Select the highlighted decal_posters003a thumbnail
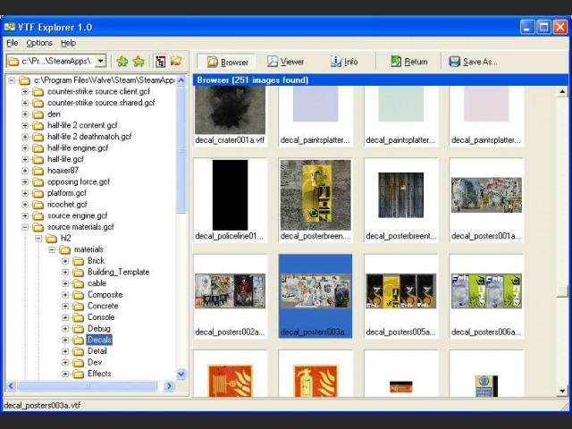572x429 pixels. click(x=315, y=296)
